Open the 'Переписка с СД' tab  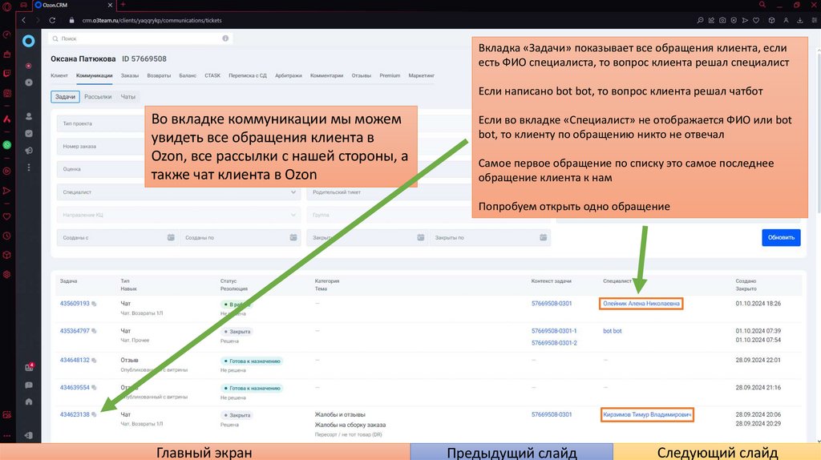click(x=247, y=75)
